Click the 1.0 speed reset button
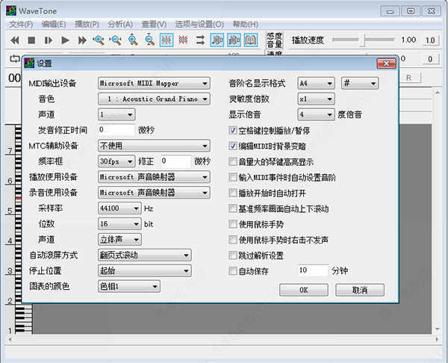 [x=430, y=40]
